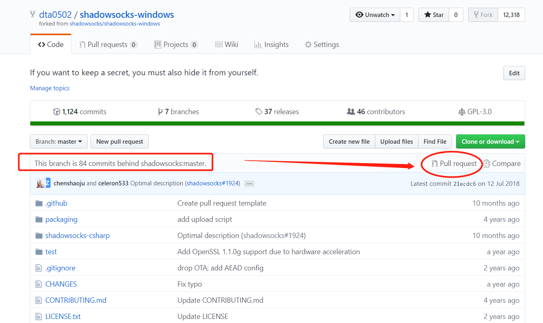543x323 pixels.
Task: Switch to the Insights tab
Action: 271,44
